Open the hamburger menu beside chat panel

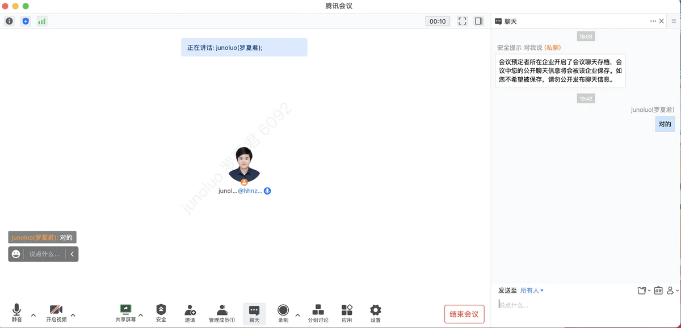coord(674,21)
